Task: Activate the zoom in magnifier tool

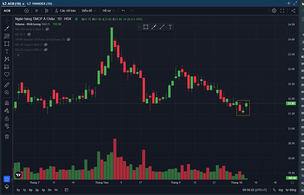Action: click(7, 92)
